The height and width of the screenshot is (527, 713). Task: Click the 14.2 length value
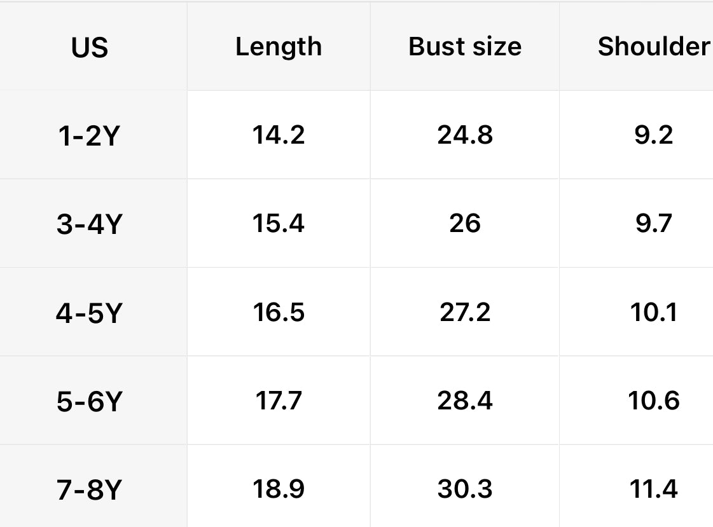279,135
